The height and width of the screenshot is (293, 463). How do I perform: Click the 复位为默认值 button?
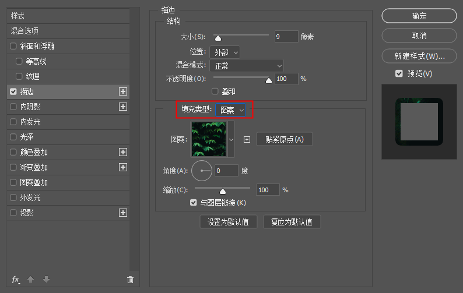(292, 222)
